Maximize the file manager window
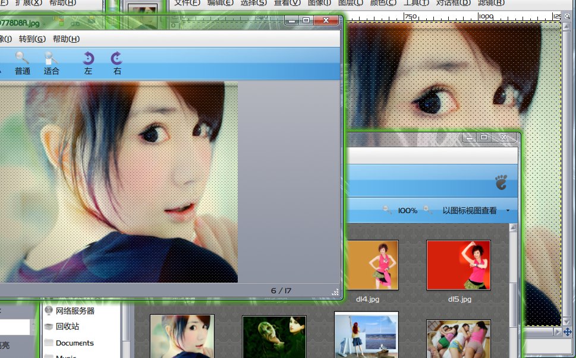Image resolution: width=576 pixels, height=358 pixels. pyautogui.click(x=484, y=138)
